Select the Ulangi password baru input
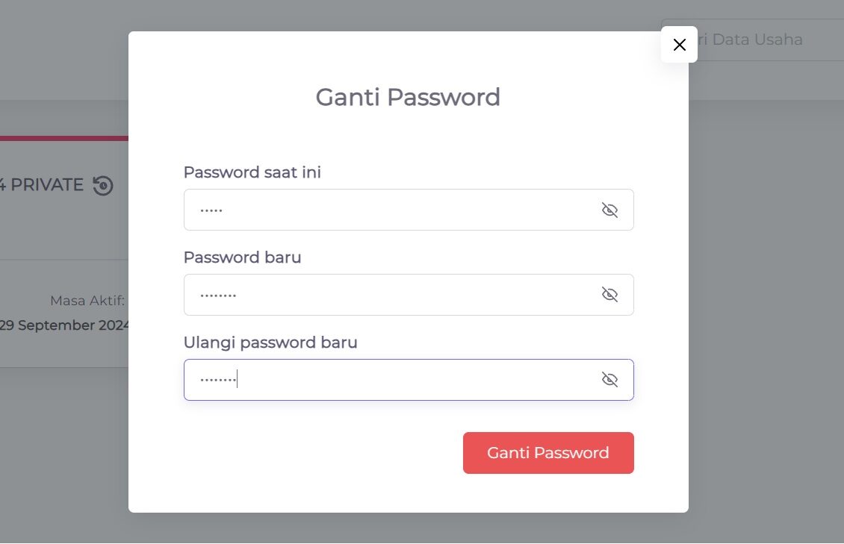 click(x=396, y=380)
